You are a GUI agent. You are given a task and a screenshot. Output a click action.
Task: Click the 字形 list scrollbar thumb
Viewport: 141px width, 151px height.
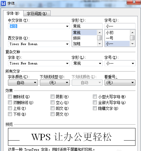click(x=100, y=38)
